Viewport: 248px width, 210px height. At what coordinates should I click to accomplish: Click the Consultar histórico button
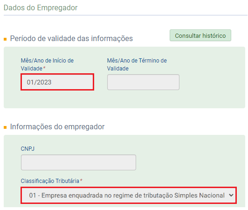pos(200,35)
